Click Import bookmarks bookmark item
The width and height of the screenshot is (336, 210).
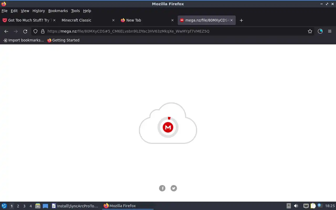[24, 40]
